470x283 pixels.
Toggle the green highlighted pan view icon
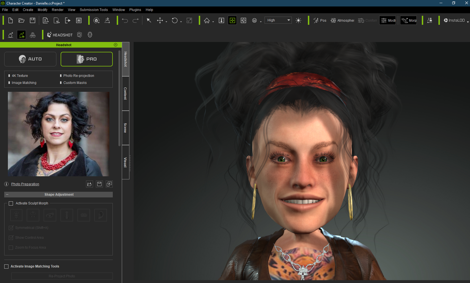coord(232,20)
